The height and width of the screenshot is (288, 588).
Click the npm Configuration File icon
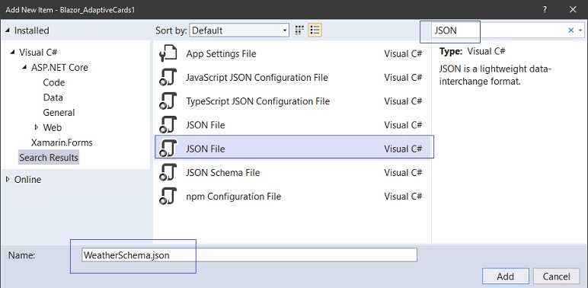(168, 196)
